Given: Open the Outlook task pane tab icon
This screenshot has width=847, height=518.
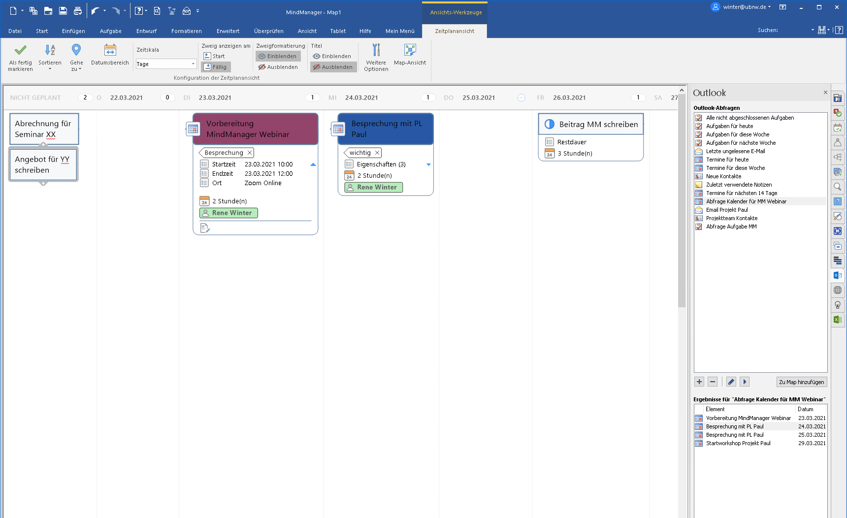Looking at the screenshot, I should pyautogui.click(x=837, y=275).
